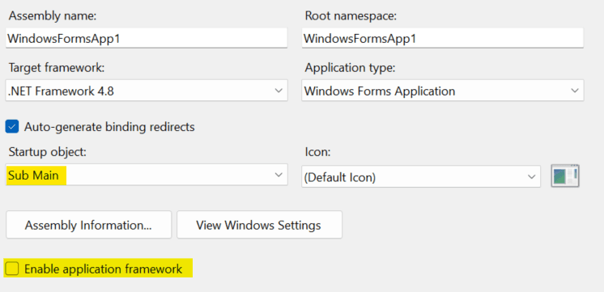Open the Startup object dropdown
Screen dimensions: 604x292
pyautogui.click(x=147, y=175)
